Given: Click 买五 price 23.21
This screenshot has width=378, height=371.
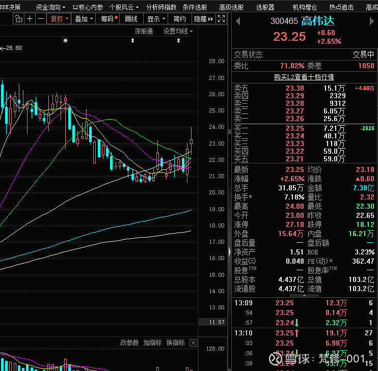Looking at the screenshot, I should coord(295,159).
